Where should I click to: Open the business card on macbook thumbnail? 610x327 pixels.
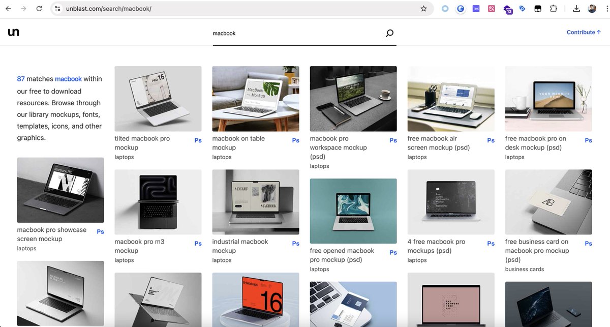548,202
